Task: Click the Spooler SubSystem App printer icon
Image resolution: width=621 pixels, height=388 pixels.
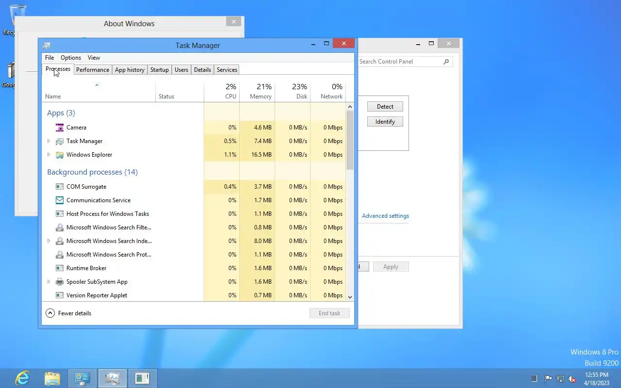Action: [59, 282]
